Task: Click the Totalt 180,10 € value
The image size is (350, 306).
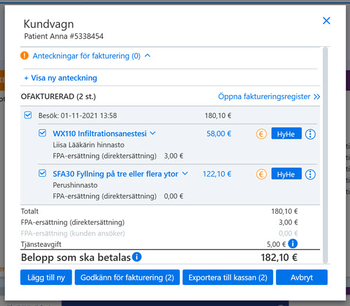Action: [285, 211]
